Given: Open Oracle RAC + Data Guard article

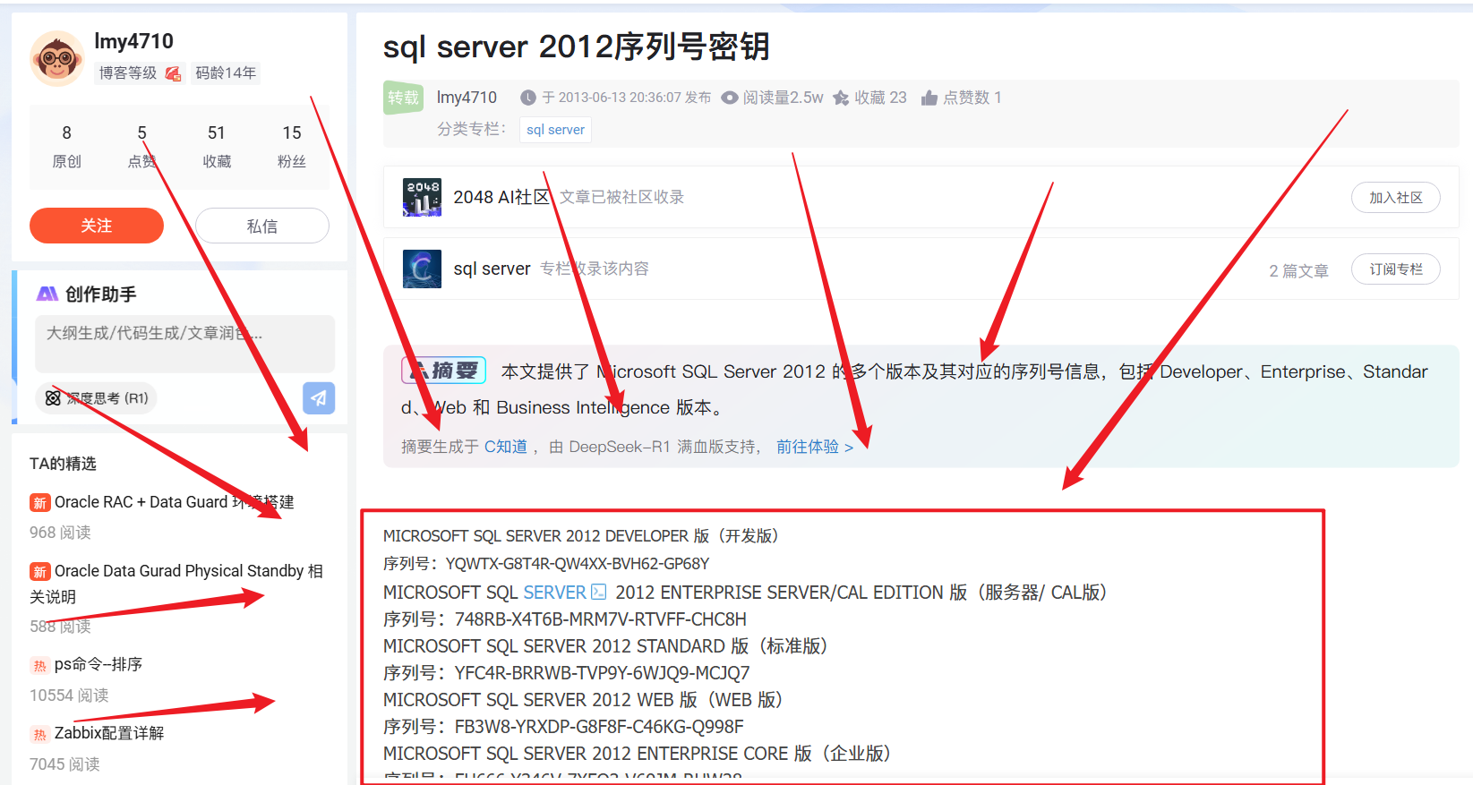Looking at the screenshot, I should pos(174,502).
